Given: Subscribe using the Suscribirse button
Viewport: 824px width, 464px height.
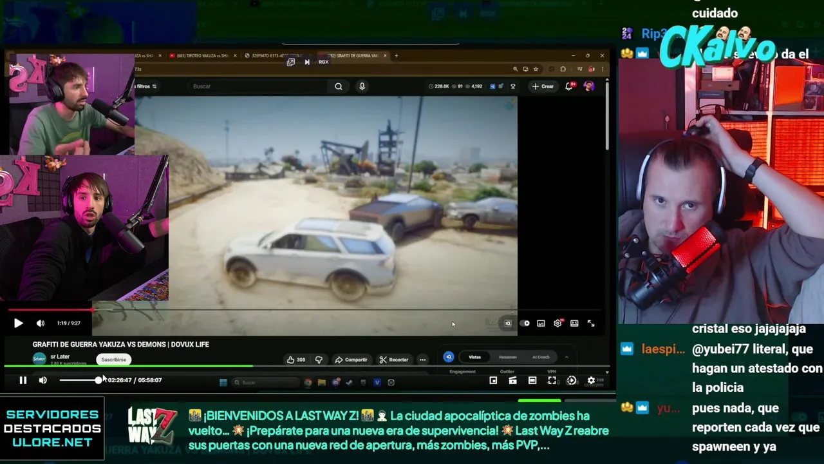Looking at the screenshot, I should click(x=113, y=360).
